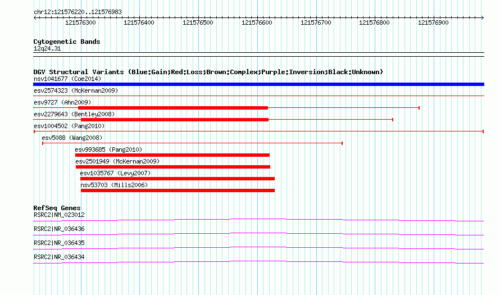Select the red loss bar for nsv53703
Viewport: 500px width, 295px height.
pyautogui.click(x=178, y=190)
